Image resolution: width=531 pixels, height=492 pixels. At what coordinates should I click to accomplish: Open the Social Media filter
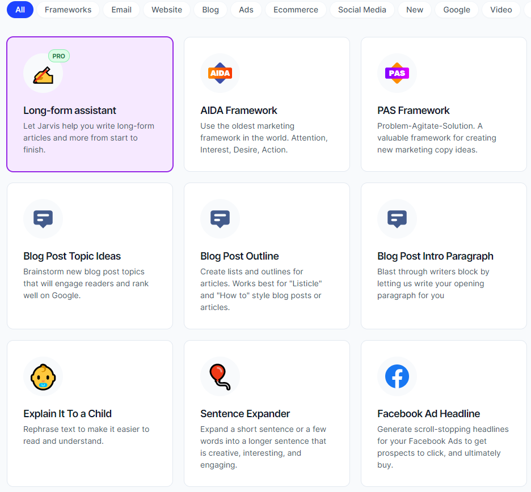pos(362,10)
